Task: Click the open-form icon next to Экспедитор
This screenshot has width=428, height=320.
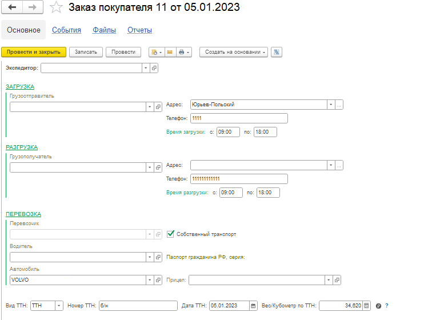Action: click(154, 68)
